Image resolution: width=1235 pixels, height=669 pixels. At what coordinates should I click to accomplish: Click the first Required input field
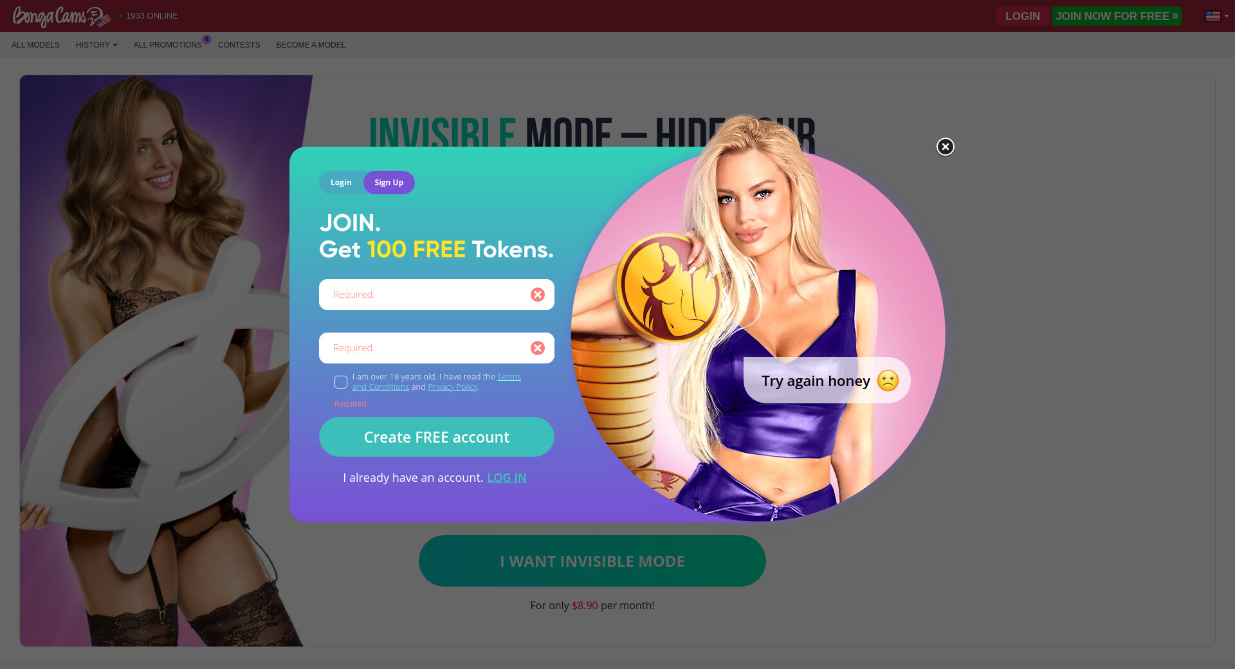click(x=437, y=295)
